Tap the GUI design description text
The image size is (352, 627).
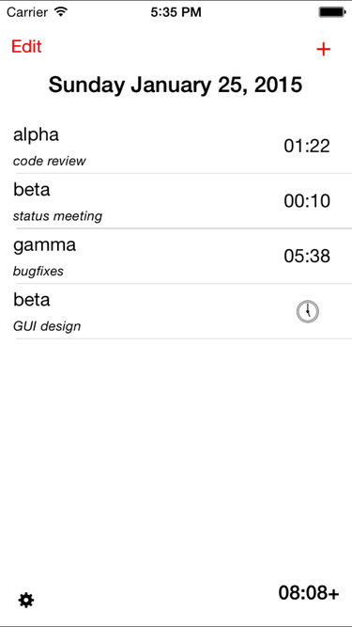coord(47,326)
